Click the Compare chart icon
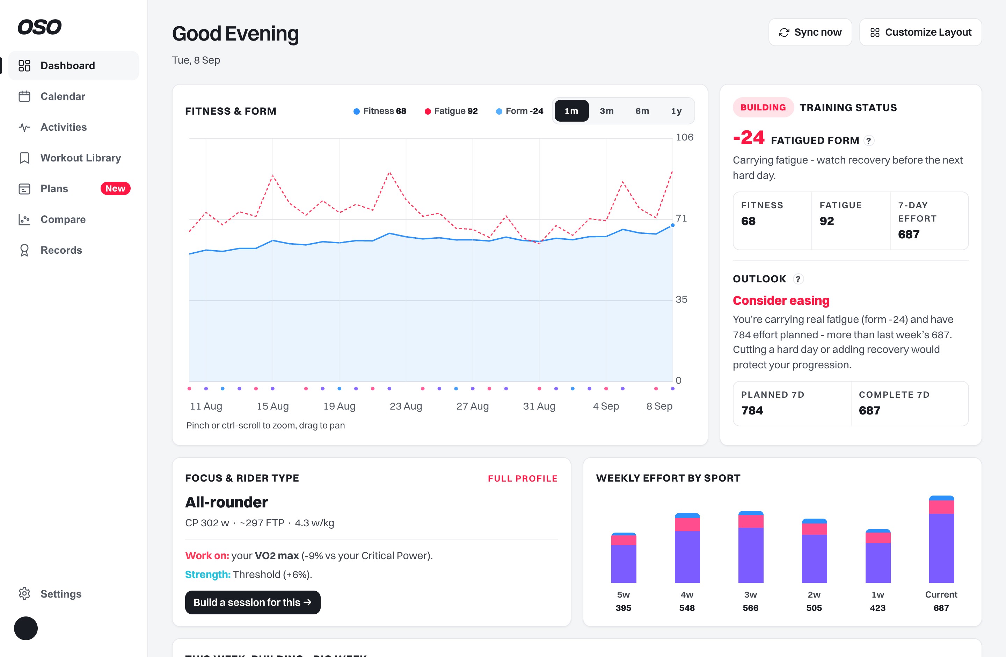 point(24,219)
